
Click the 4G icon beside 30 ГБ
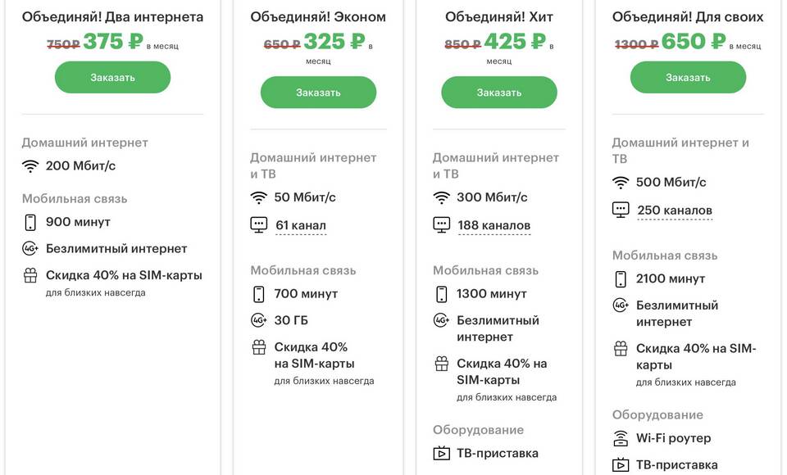tap(259, 320)
